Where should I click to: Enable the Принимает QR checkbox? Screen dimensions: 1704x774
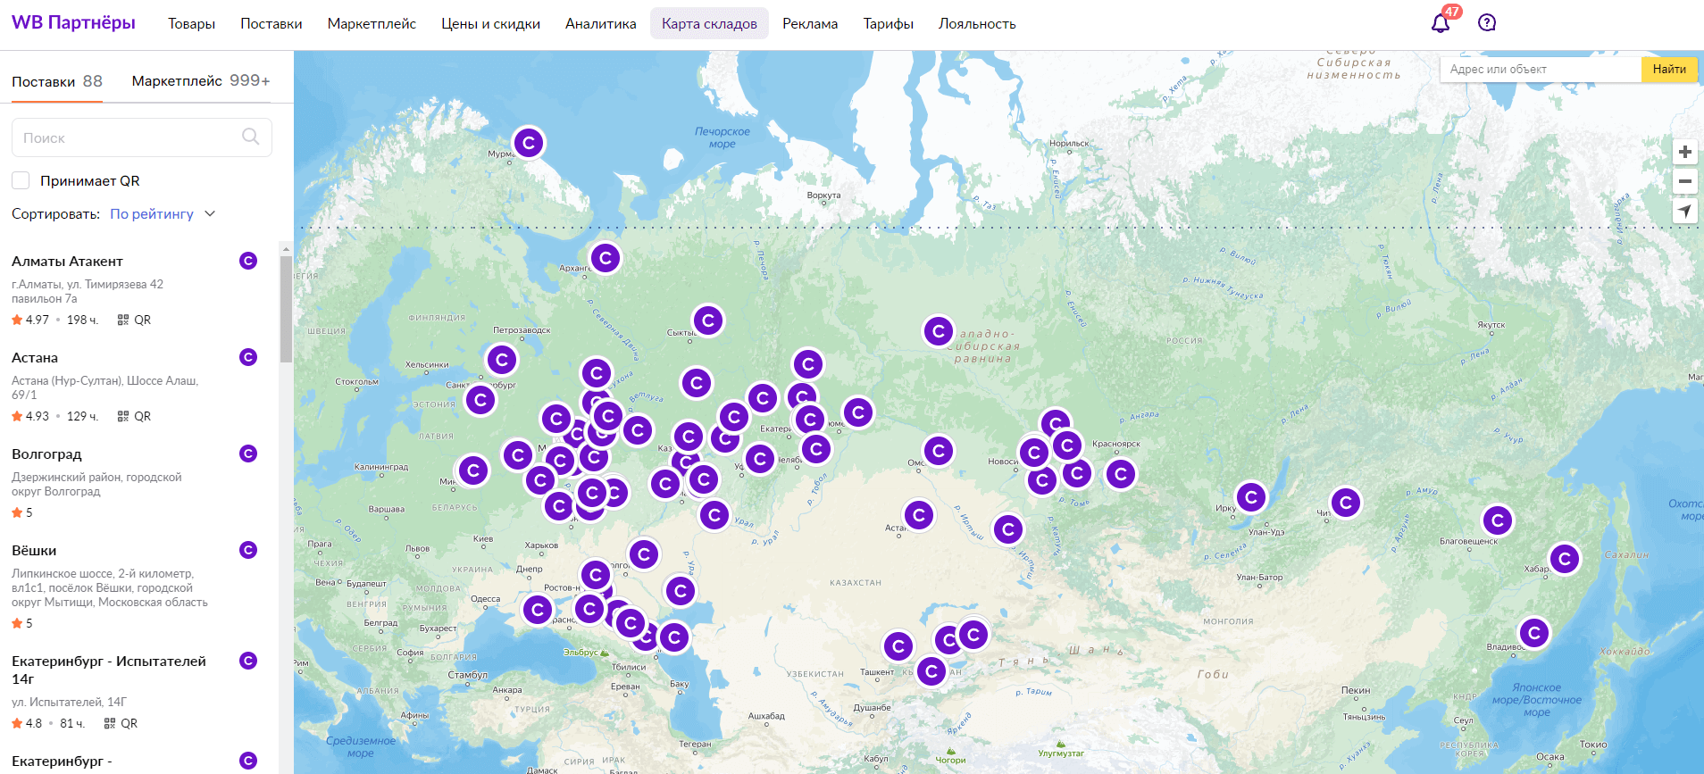tap(21, 180)
